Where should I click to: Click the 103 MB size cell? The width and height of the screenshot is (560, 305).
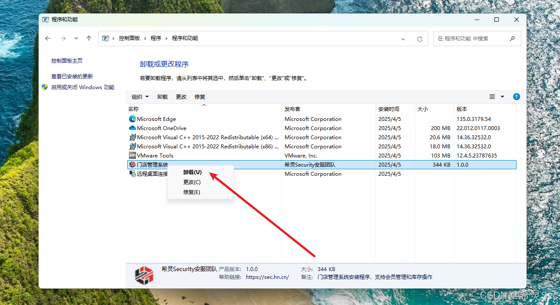coord(441,155)
